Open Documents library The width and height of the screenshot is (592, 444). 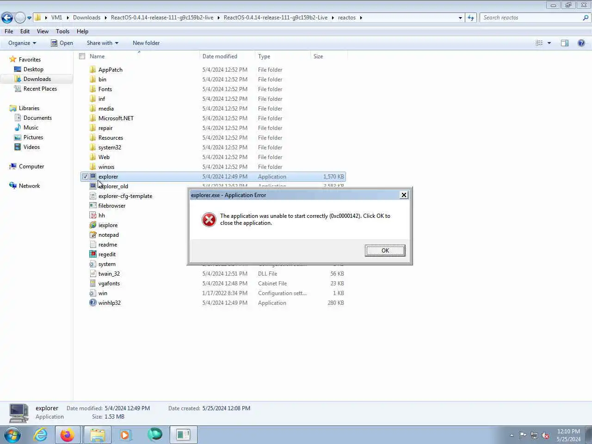37,118
